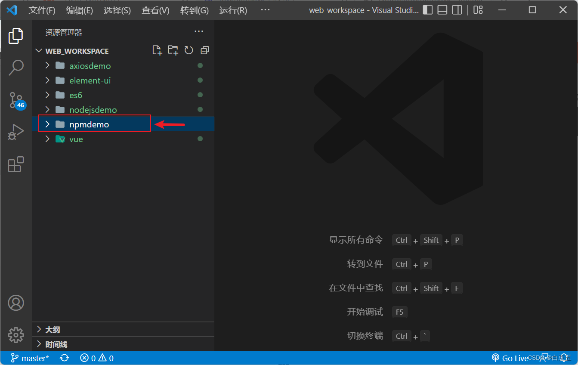Screen dimensions: 578x365
Task: Expand the nodejsdemo folder chevron
Action: pyautogui.click(x=48, y=110)
